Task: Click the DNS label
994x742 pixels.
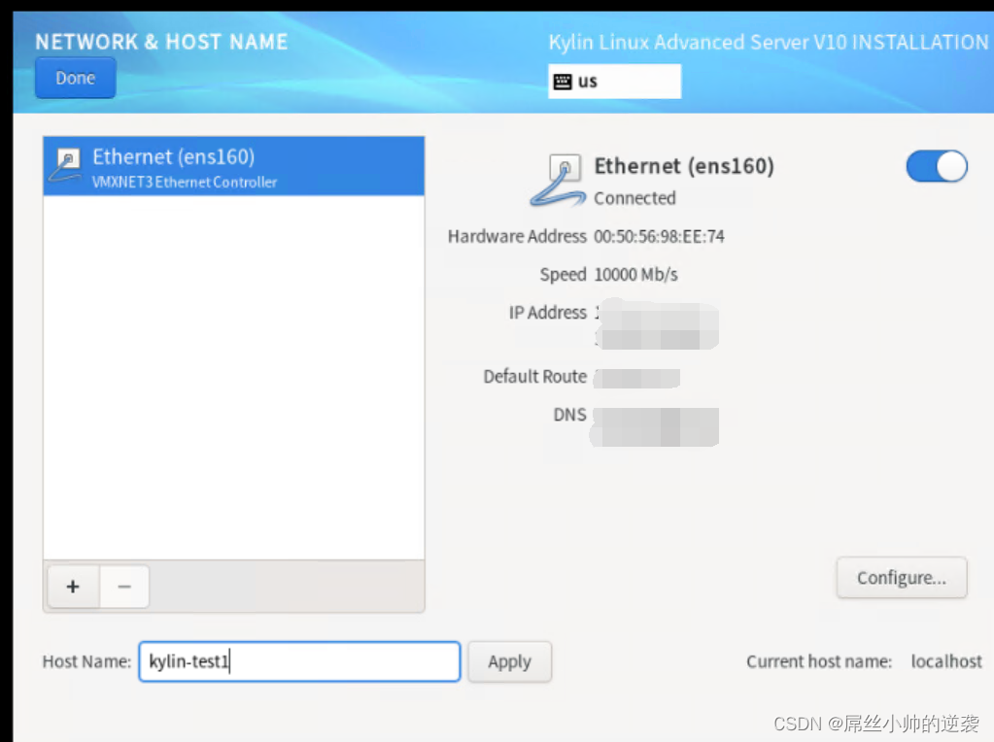Action: (570, 415)
